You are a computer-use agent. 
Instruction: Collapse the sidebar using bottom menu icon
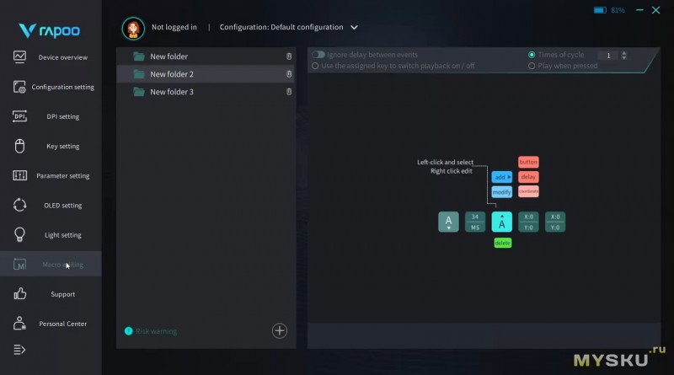pos(20,349)
